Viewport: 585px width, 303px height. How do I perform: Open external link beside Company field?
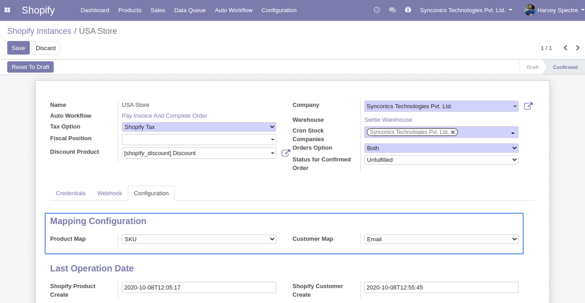(x=528, y=106)
